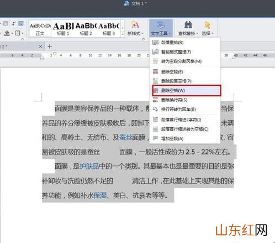Viewport: 275px width, 243px height.
Task: Follow the 护肤品 hyperlink in paragraph two
Action: click(x=89, y=166)
